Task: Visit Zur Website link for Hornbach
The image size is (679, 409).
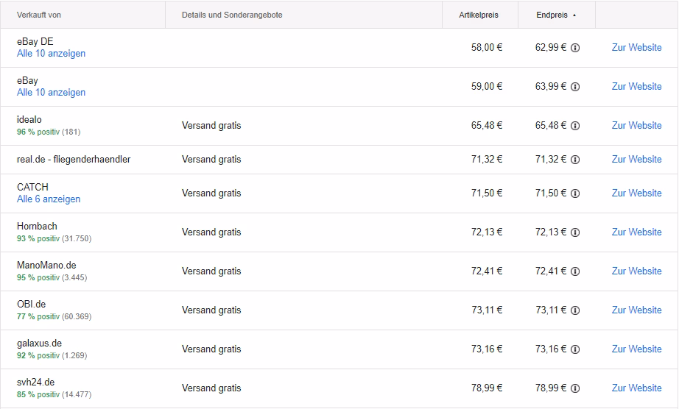Action: (x=636, y=232)
